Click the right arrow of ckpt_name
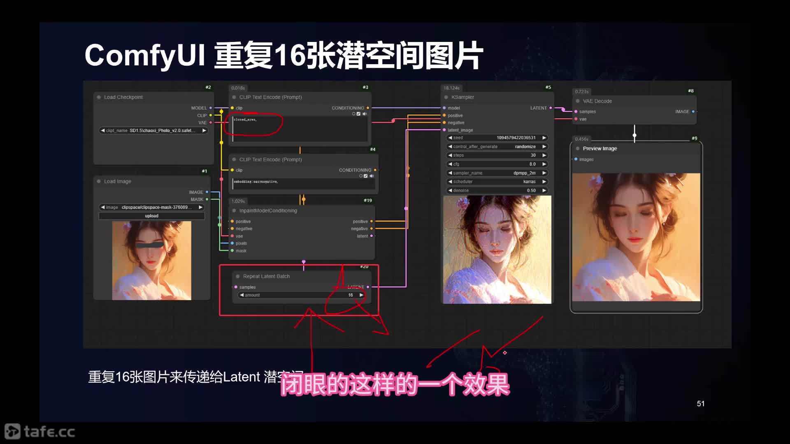The width and height of the screenshot is (790, 444). pyautogui.click(x=204, y=131)
